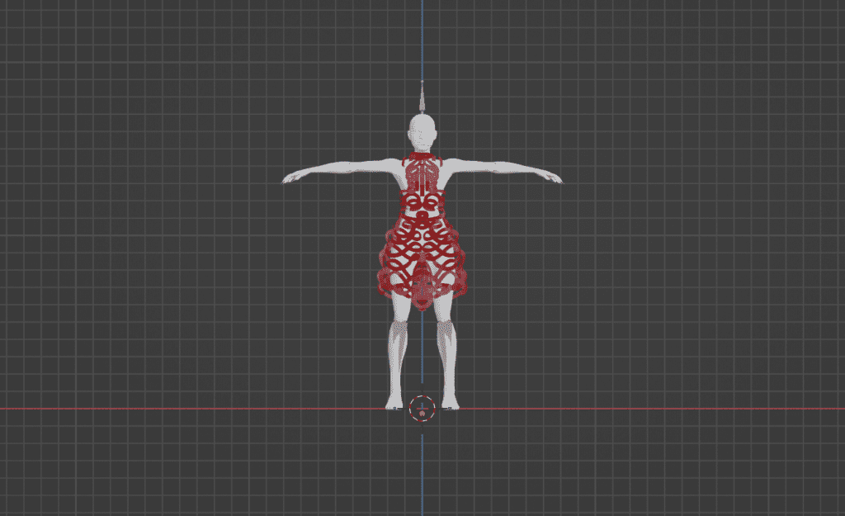Image resolution: width=845 pixels, height=516 pixels.
Task: Click the blue Z axis line below the floor
Action: [422, 471]
